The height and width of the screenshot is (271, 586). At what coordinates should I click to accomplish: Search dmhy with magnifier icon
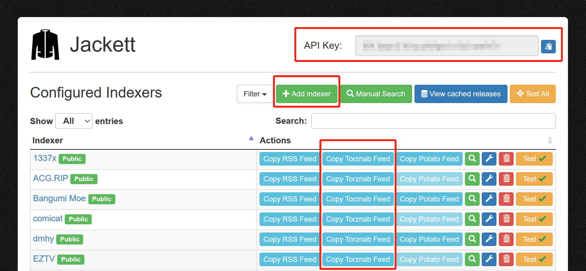(472, 239)
